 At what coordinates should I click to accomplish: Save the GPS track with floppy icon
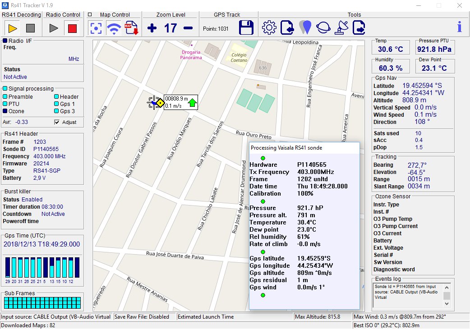246,28
